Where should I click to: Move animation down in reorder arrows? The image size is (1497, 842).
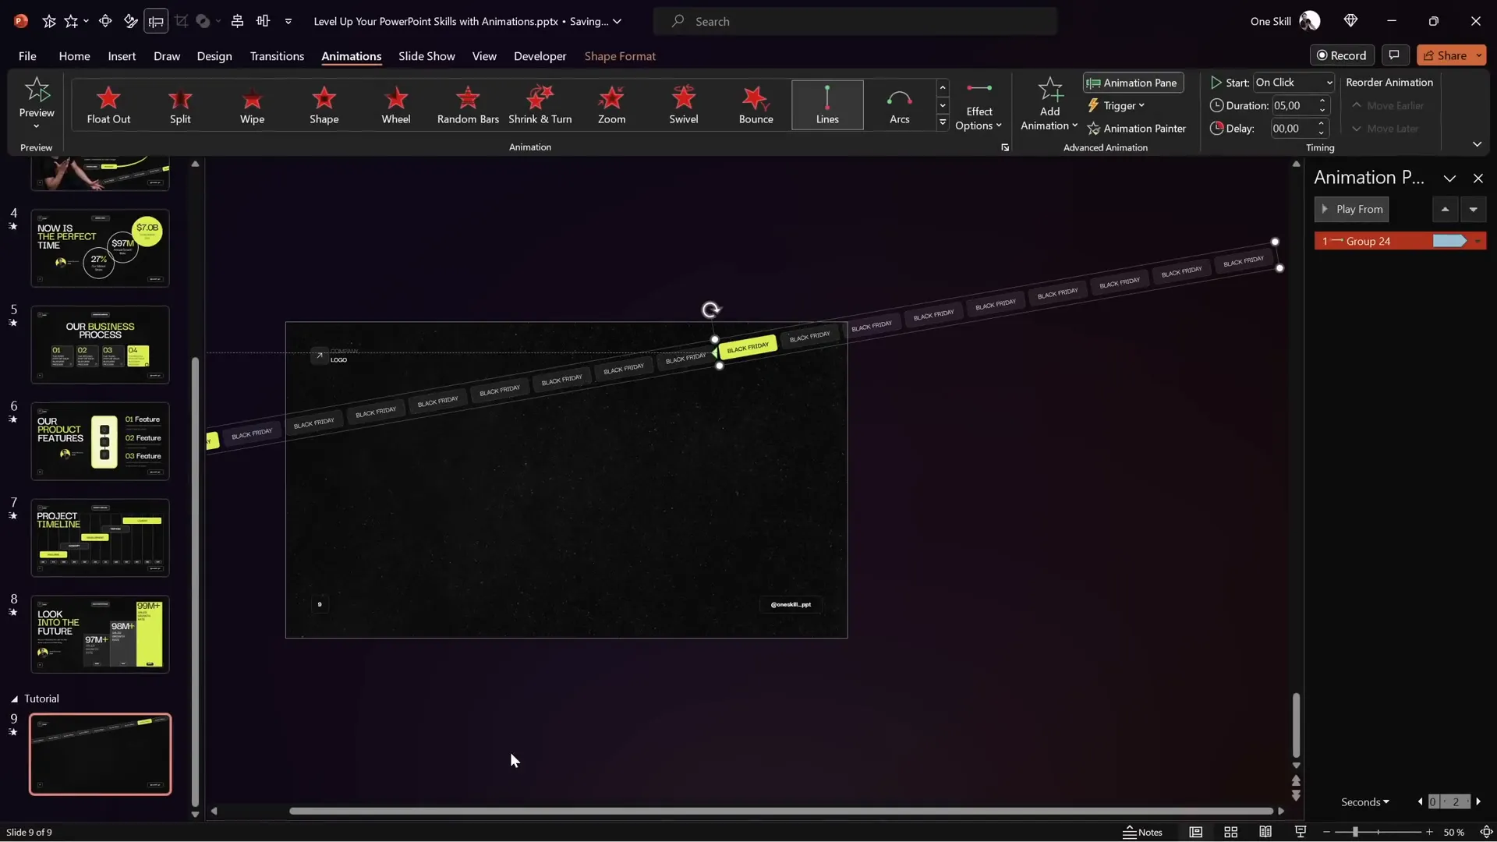point(1473,209)
